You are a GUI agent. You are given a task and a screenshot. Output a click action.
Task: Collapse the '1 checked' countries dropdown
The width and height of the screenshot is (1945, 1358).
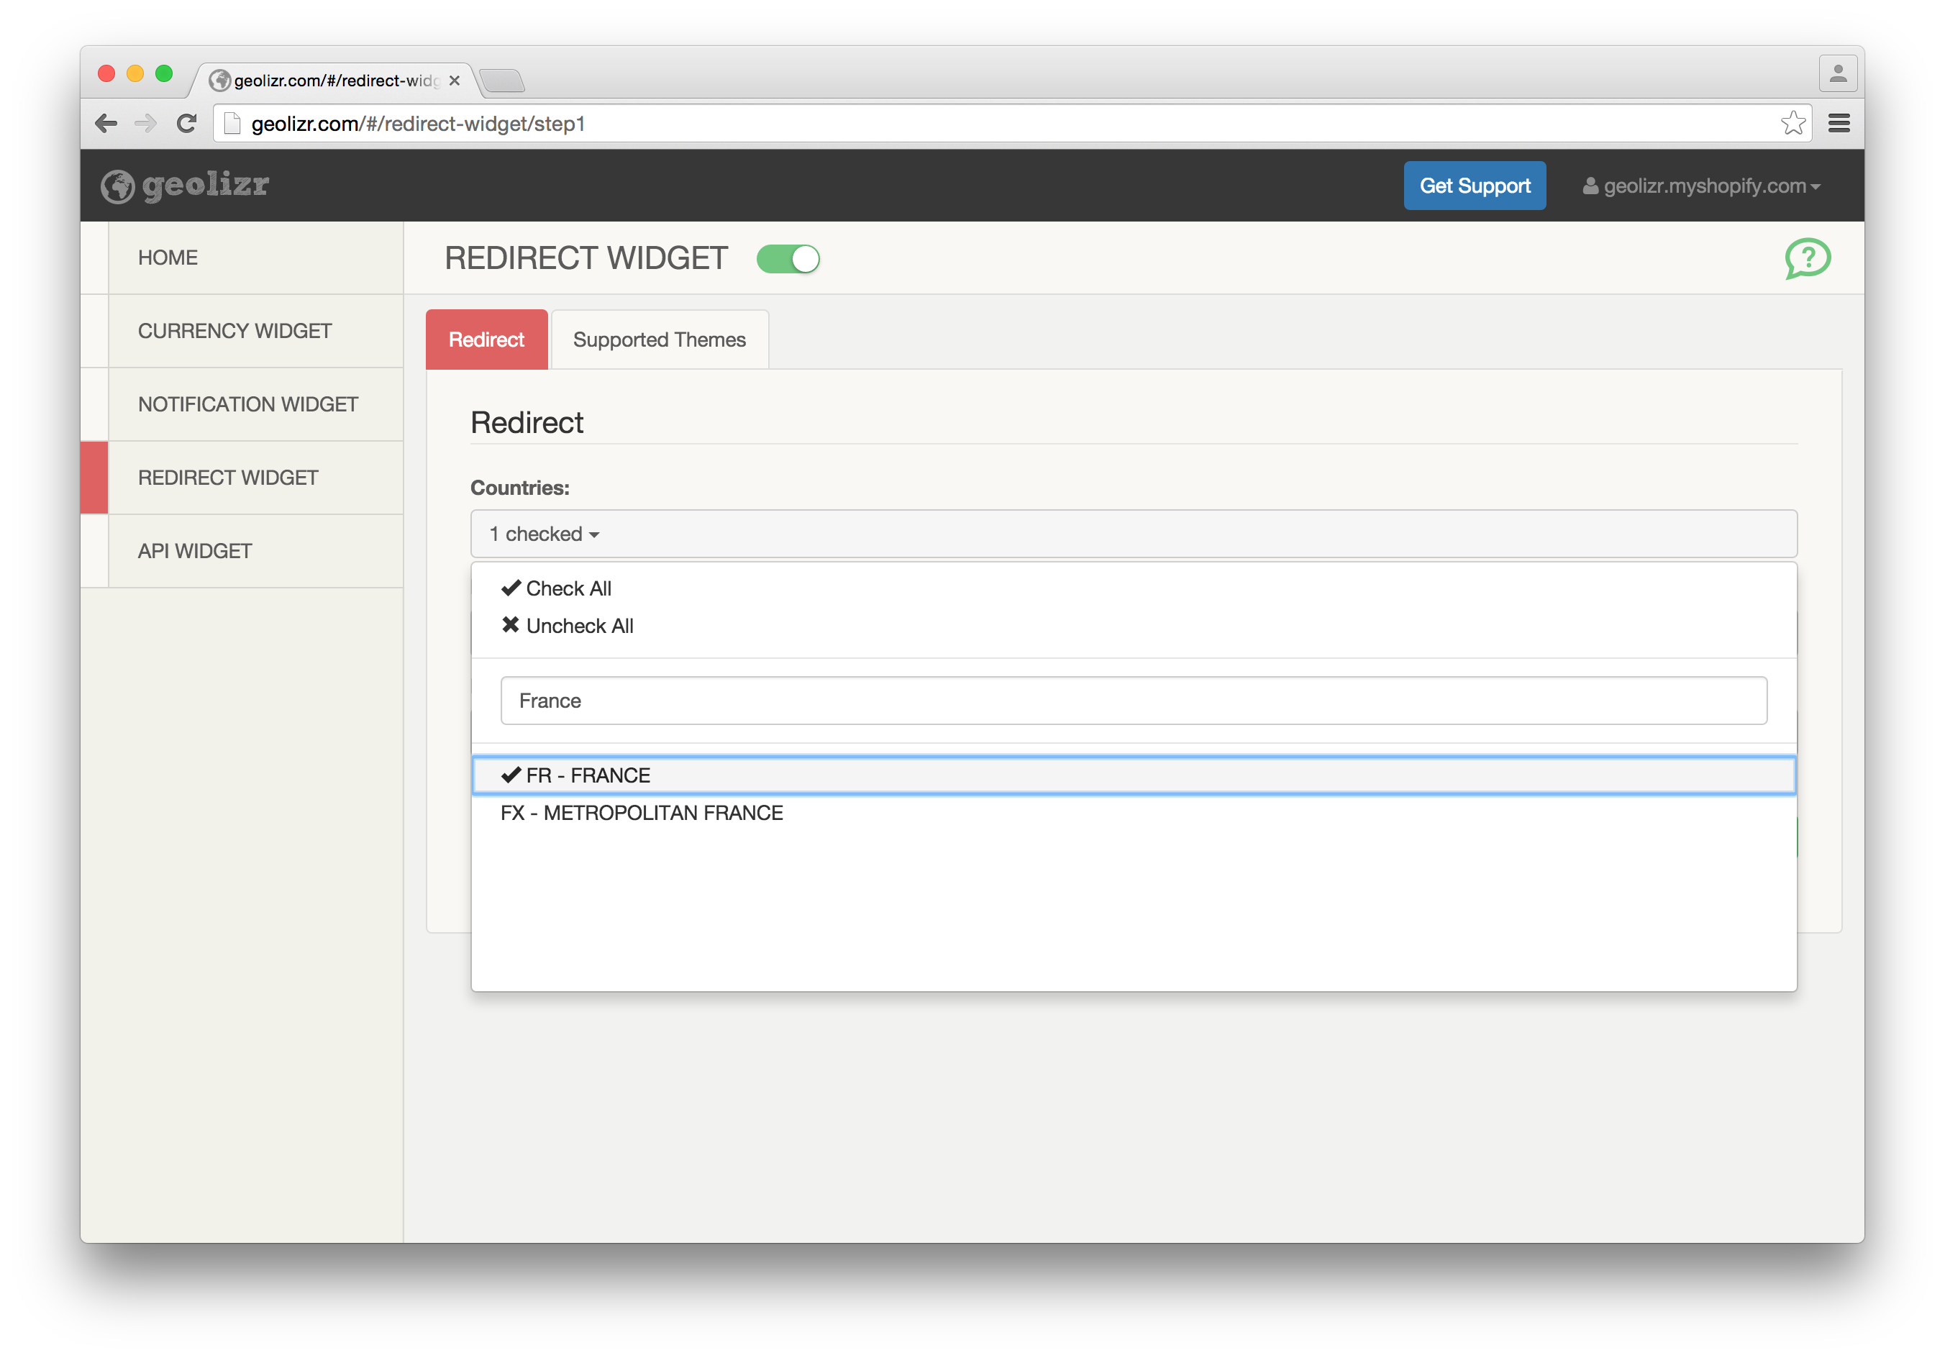pos(544,534)
